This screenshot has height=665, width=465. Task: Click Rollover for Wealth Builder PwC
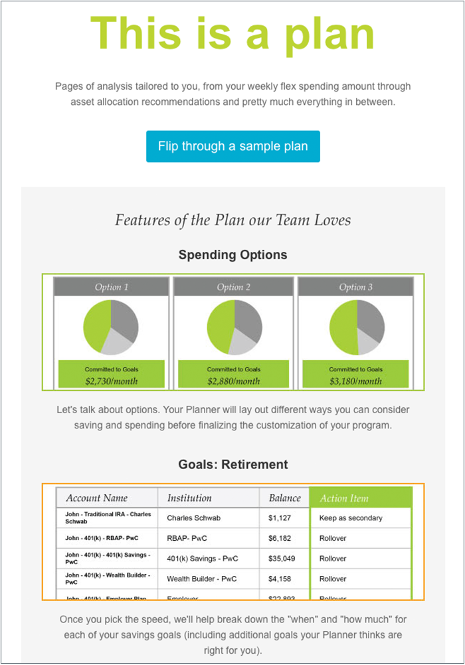(x=333, y=579)
